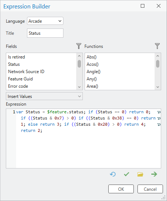This screenshot has height=201, width=167.
Task: Click OK to confirm the expression
Action: point(121,189)
